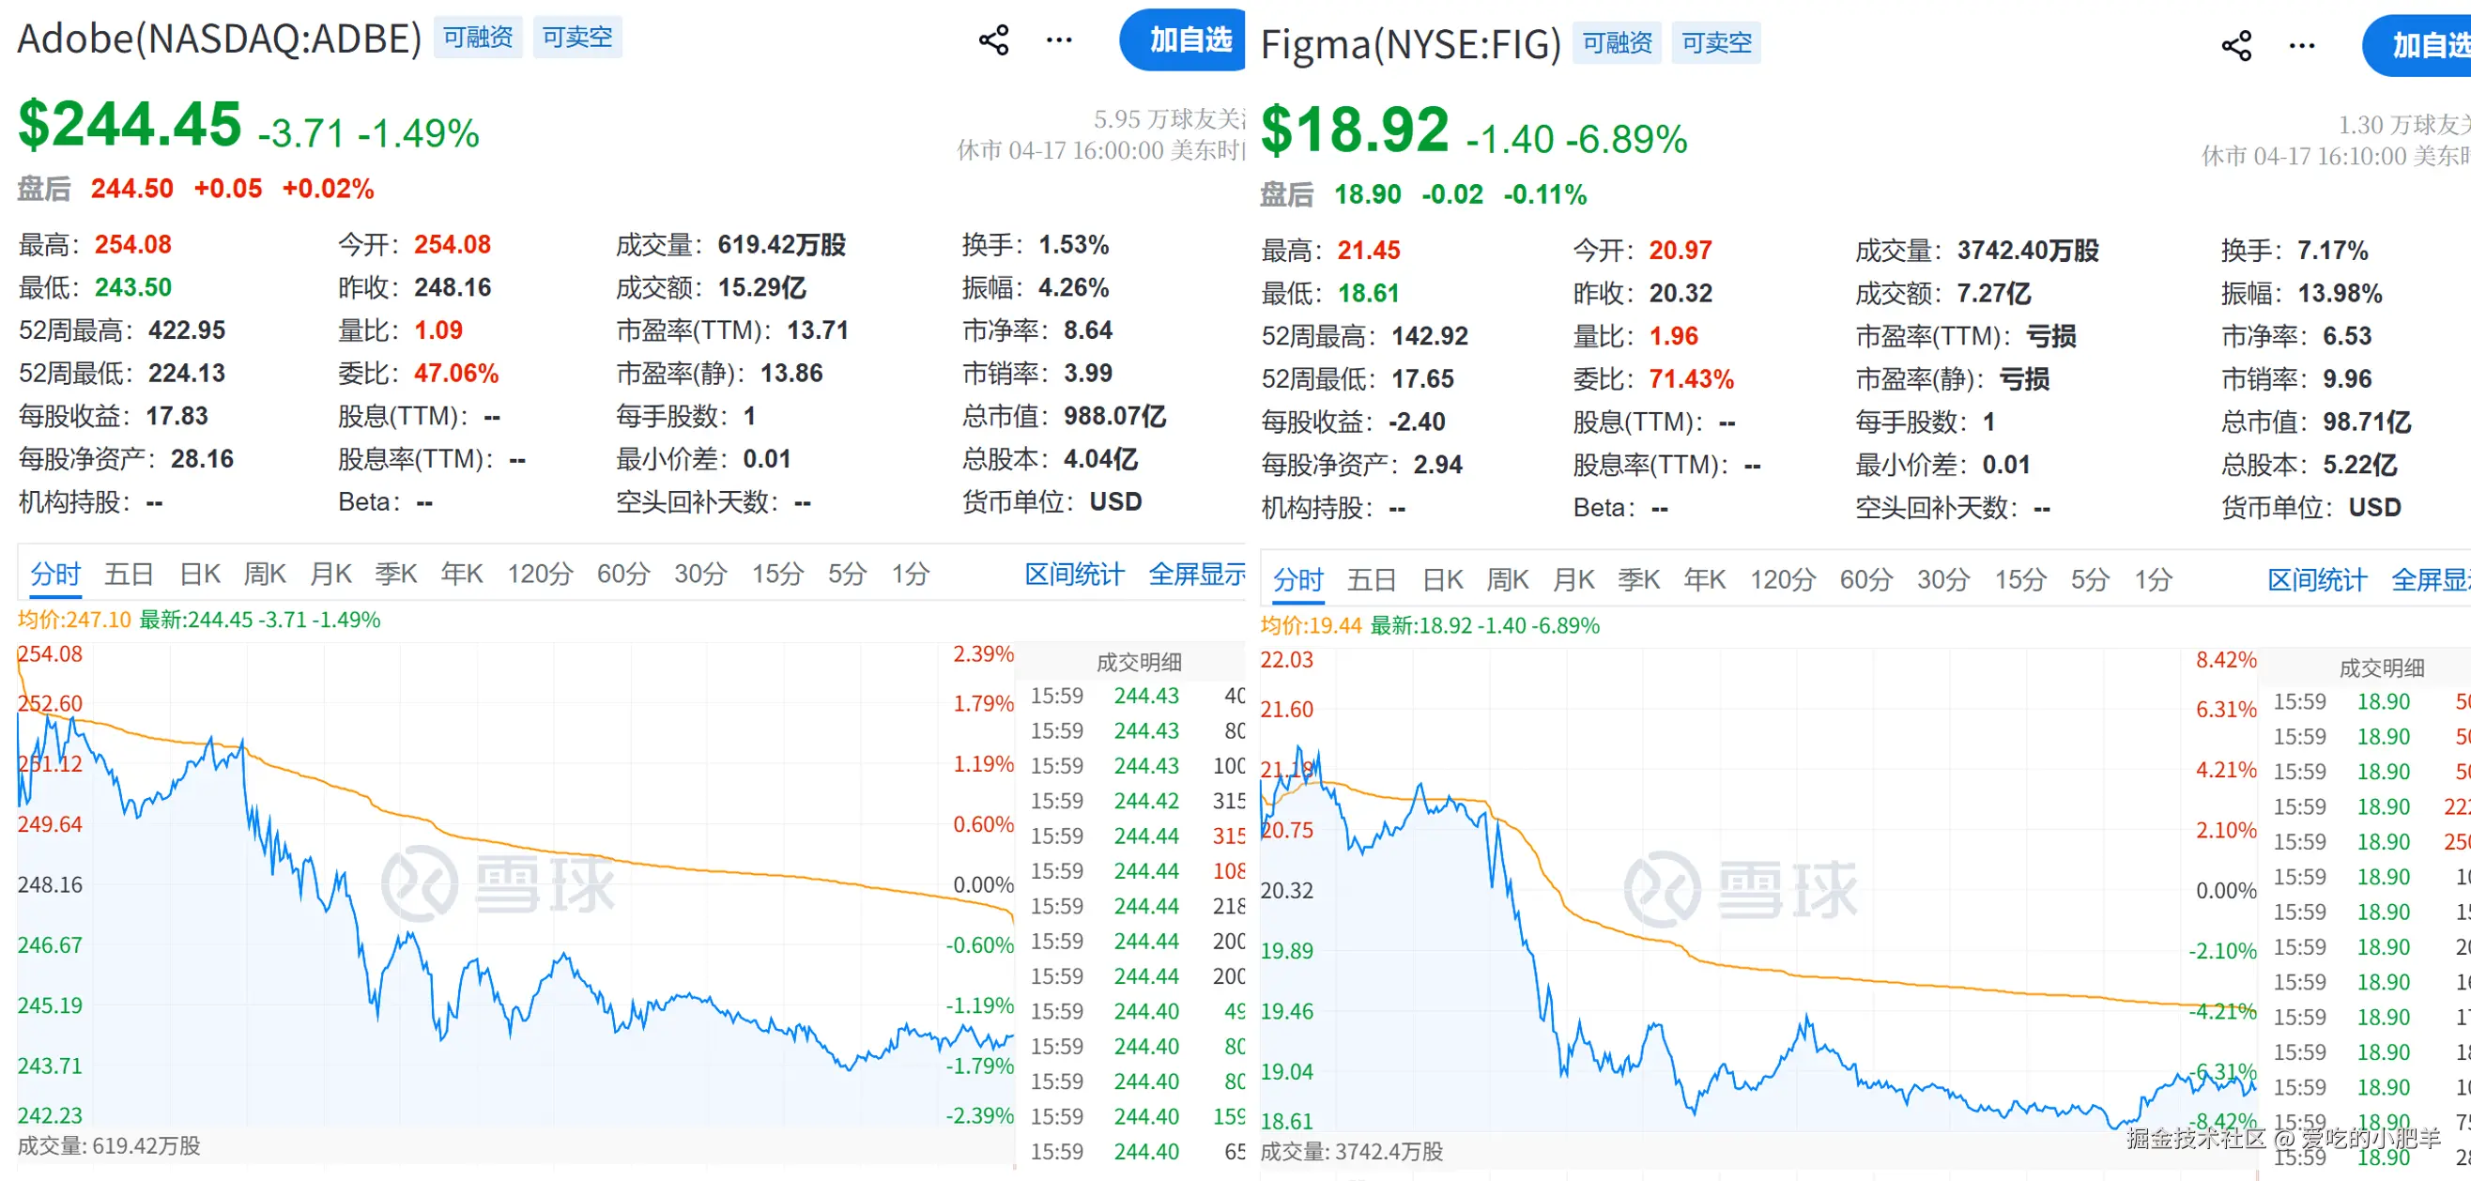Switch Adobe chart to 五日 tab
Viewport: 2471px width, 1181px height.
[x=129, y=574]
